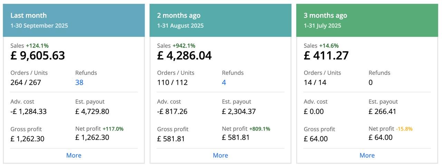Click the -15.8% net profit indicator

(404, 129)
